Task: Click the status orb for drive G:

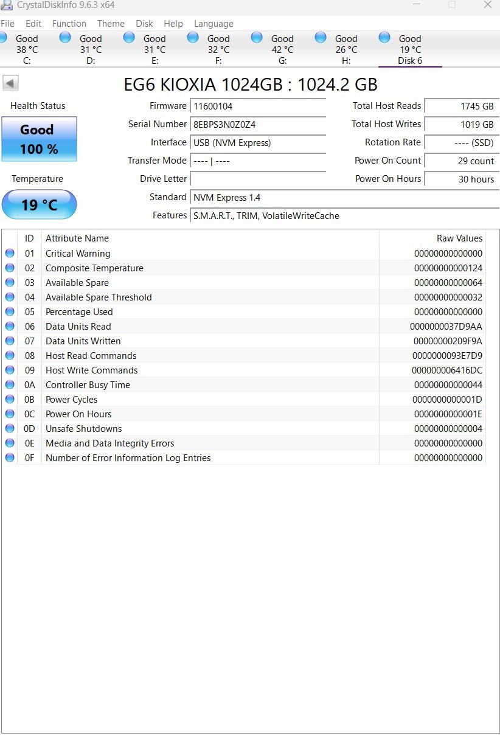Action: tap(257, 38)
